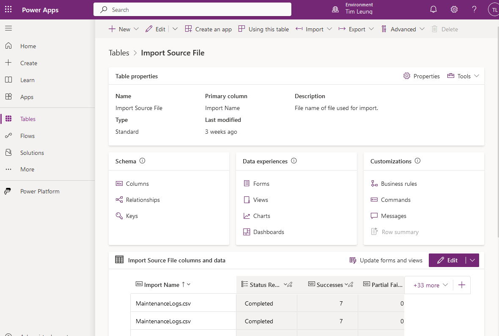The image size is (499, 336).
Task: Open the TL account avatar
Action: click(494, 10)
